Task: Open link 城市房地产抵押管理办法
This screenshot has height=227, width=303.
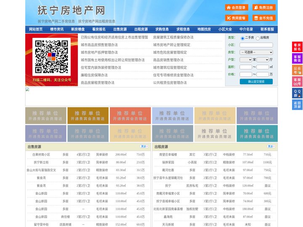Action: point(99,52)
